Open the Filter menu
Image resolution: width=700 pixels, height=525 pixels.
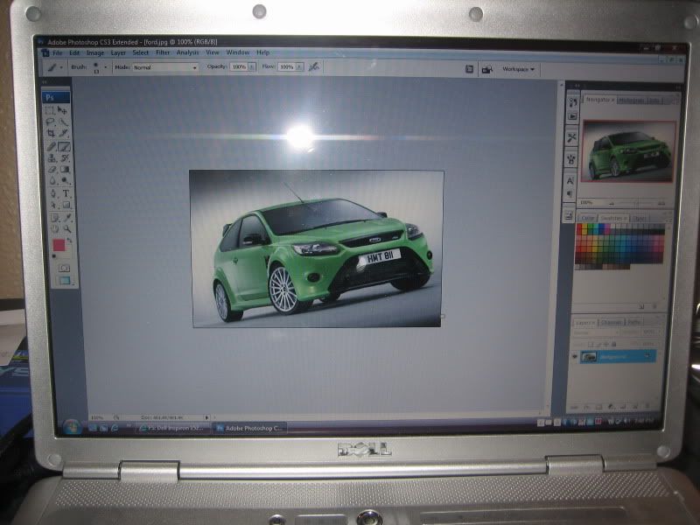tap(163, 52)
